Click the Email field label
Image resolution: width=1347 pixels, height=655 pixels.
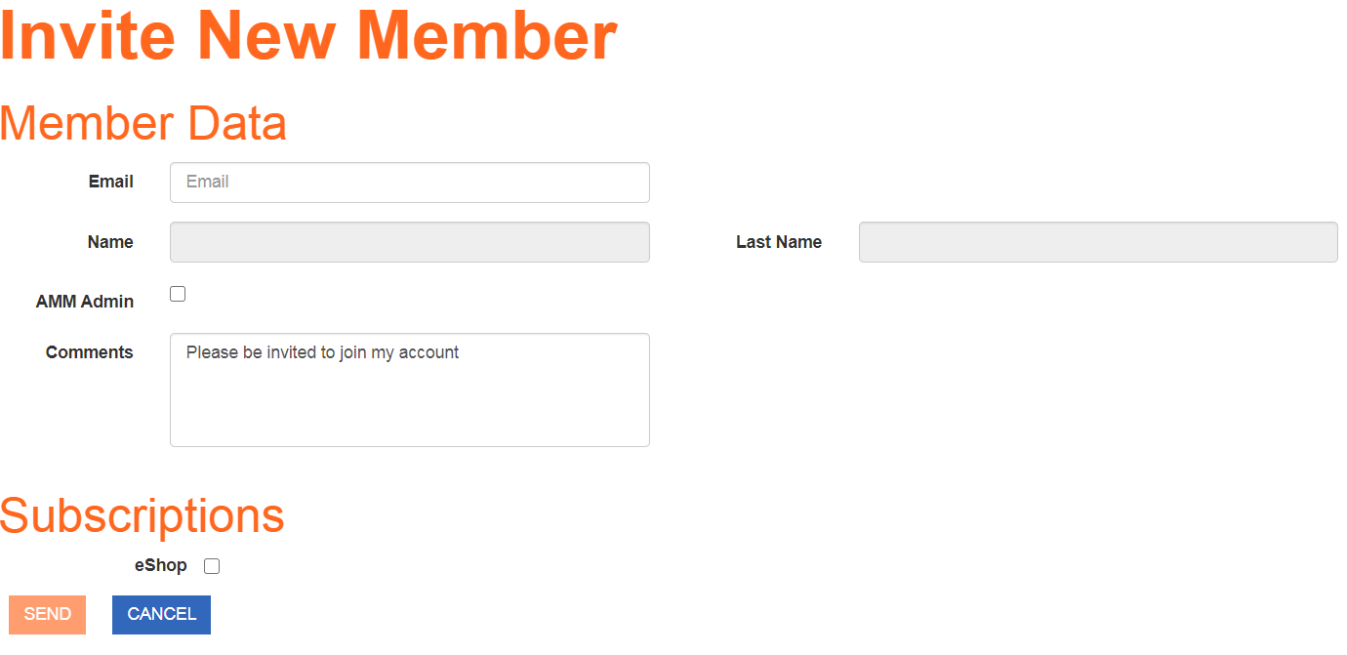pos(111,182)
